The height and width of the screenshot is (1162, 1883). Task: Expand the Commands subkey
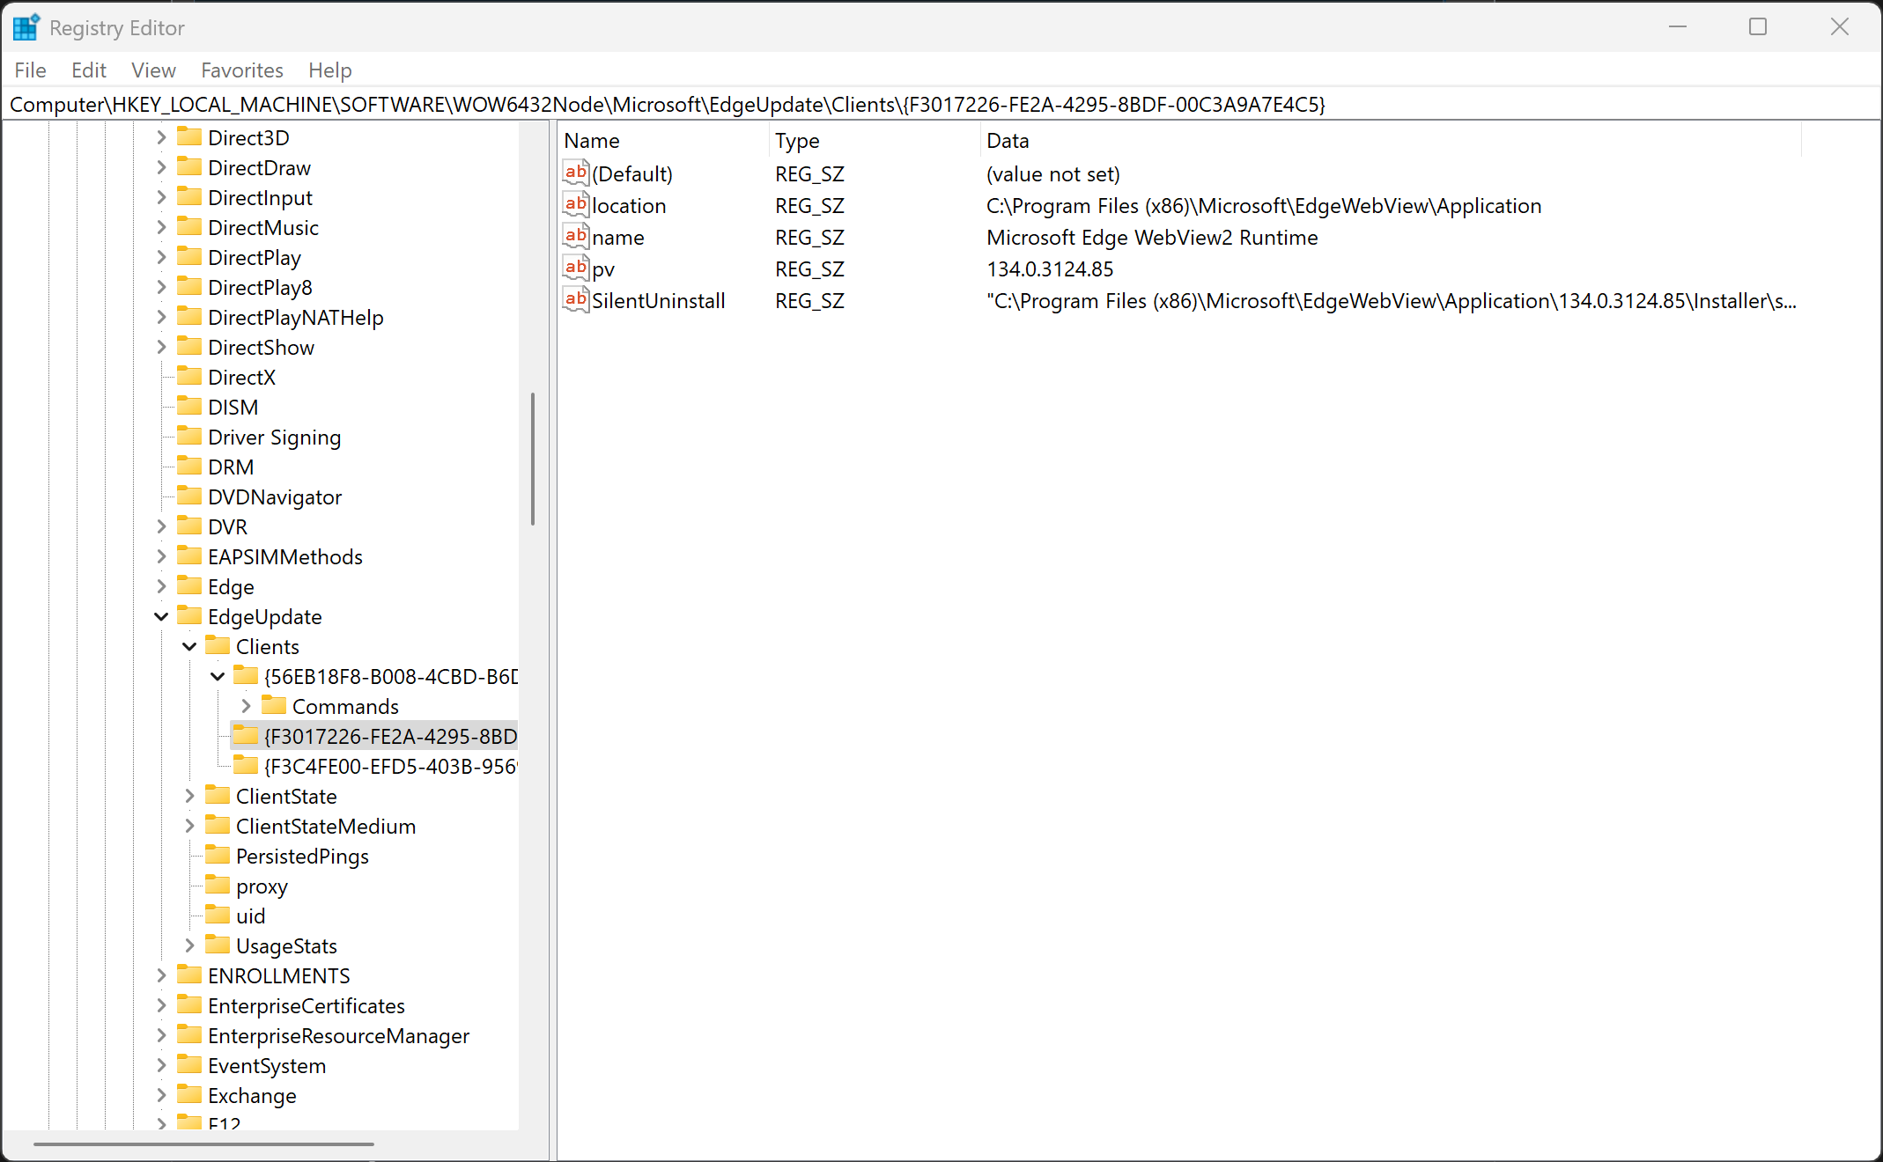246,706
